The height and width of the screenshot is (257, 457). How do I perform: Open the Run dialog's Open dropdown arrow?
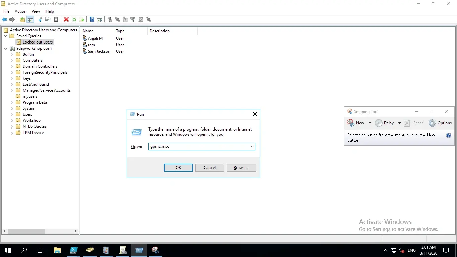252,147
